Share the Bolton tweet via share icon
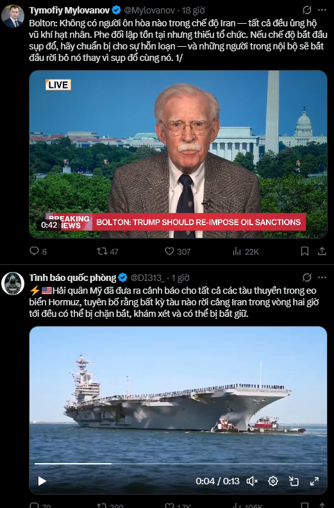Image resolution: width=334 pixels, height=508 pixels. click(x=322, y=251)
